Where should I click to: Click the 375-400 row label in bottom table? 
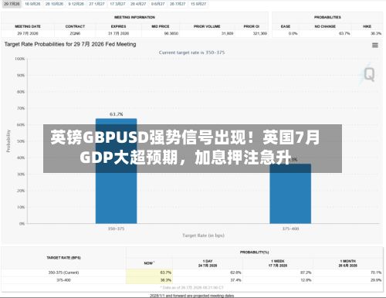coord(63,279)
